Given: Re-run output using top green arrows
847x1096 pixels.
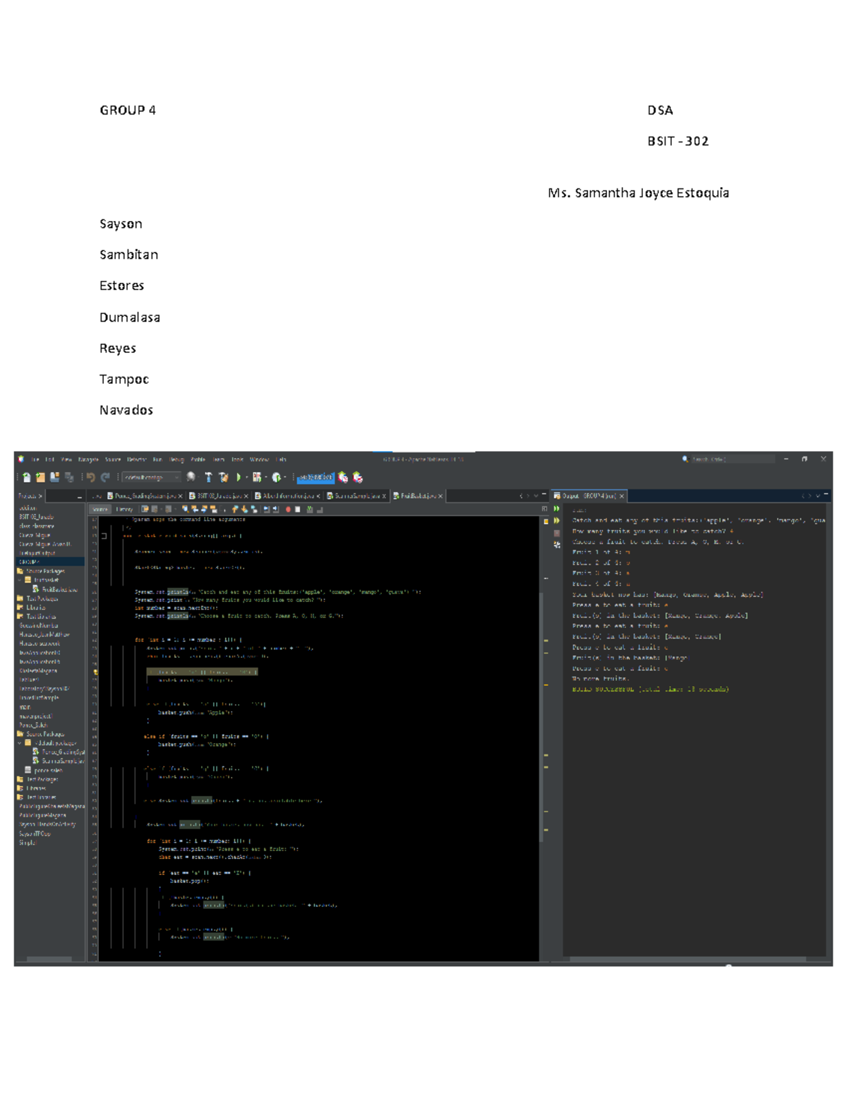Looking at the screenshot, I should click(x=557, y=509).
